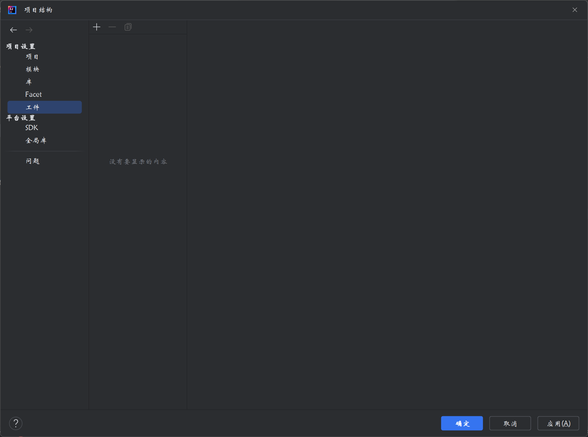The height and width of the screenshot is (437, 588).
Task: Close the 项目结构 dialog
Action: tap(575, 10)
